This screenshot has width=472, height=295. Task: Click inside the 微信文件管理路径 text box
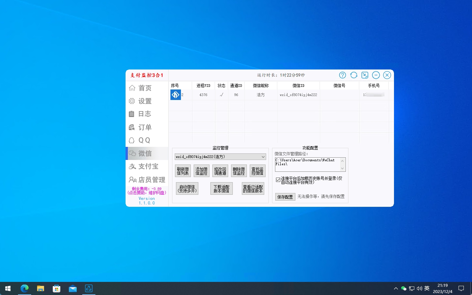[x=306, y=164]
